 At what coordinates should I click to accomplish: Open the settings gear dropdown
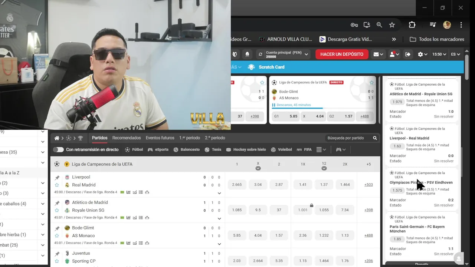[x=423, y=54]
